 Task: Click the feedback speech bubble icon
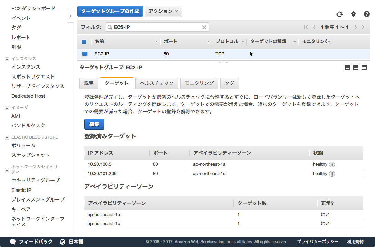tap(12, 241)
